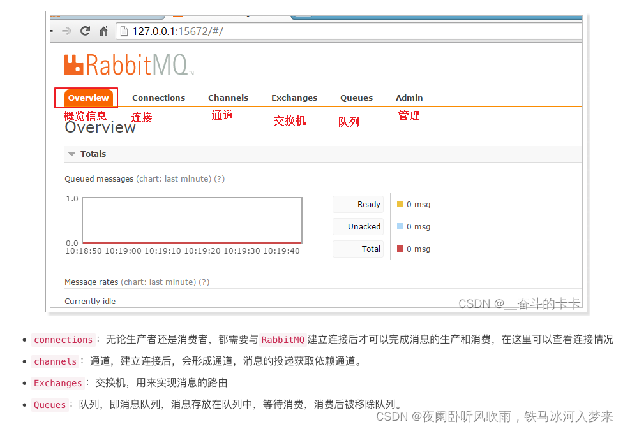Viewport: 623px width, 429px height.
Task: Click the Unacked messages button
Action: coord(357,226)
